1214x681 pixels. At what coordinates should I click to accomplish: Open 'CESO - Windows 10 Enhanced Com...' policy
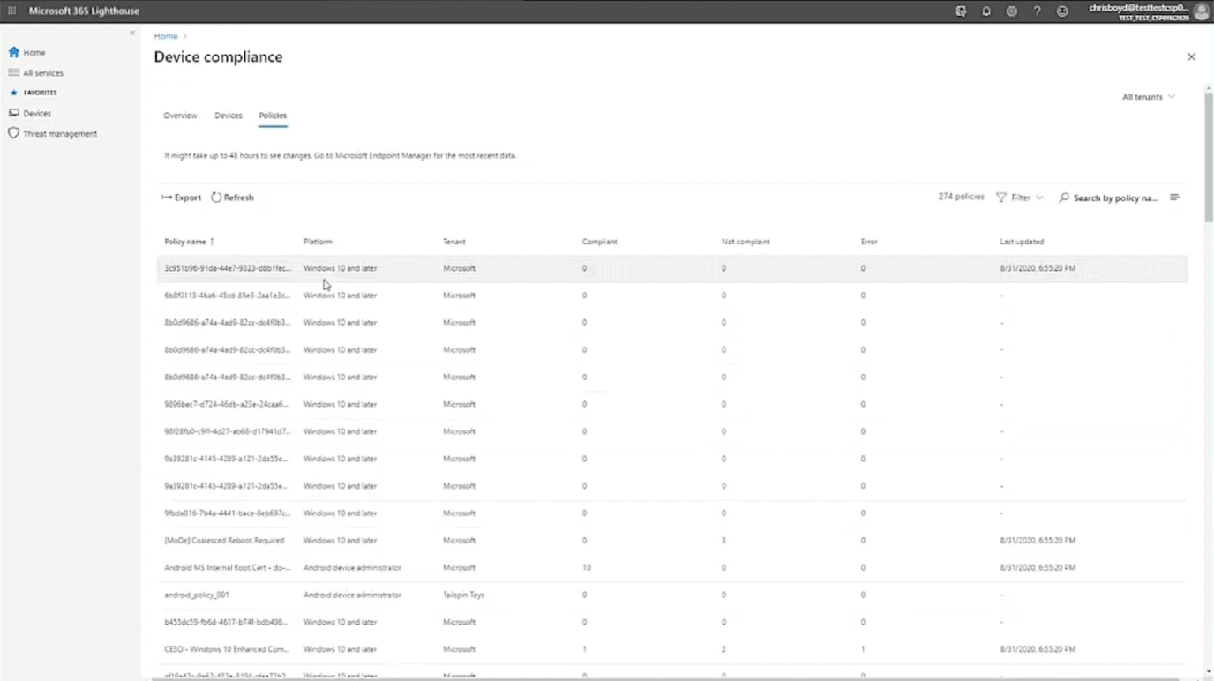(227, 649)
